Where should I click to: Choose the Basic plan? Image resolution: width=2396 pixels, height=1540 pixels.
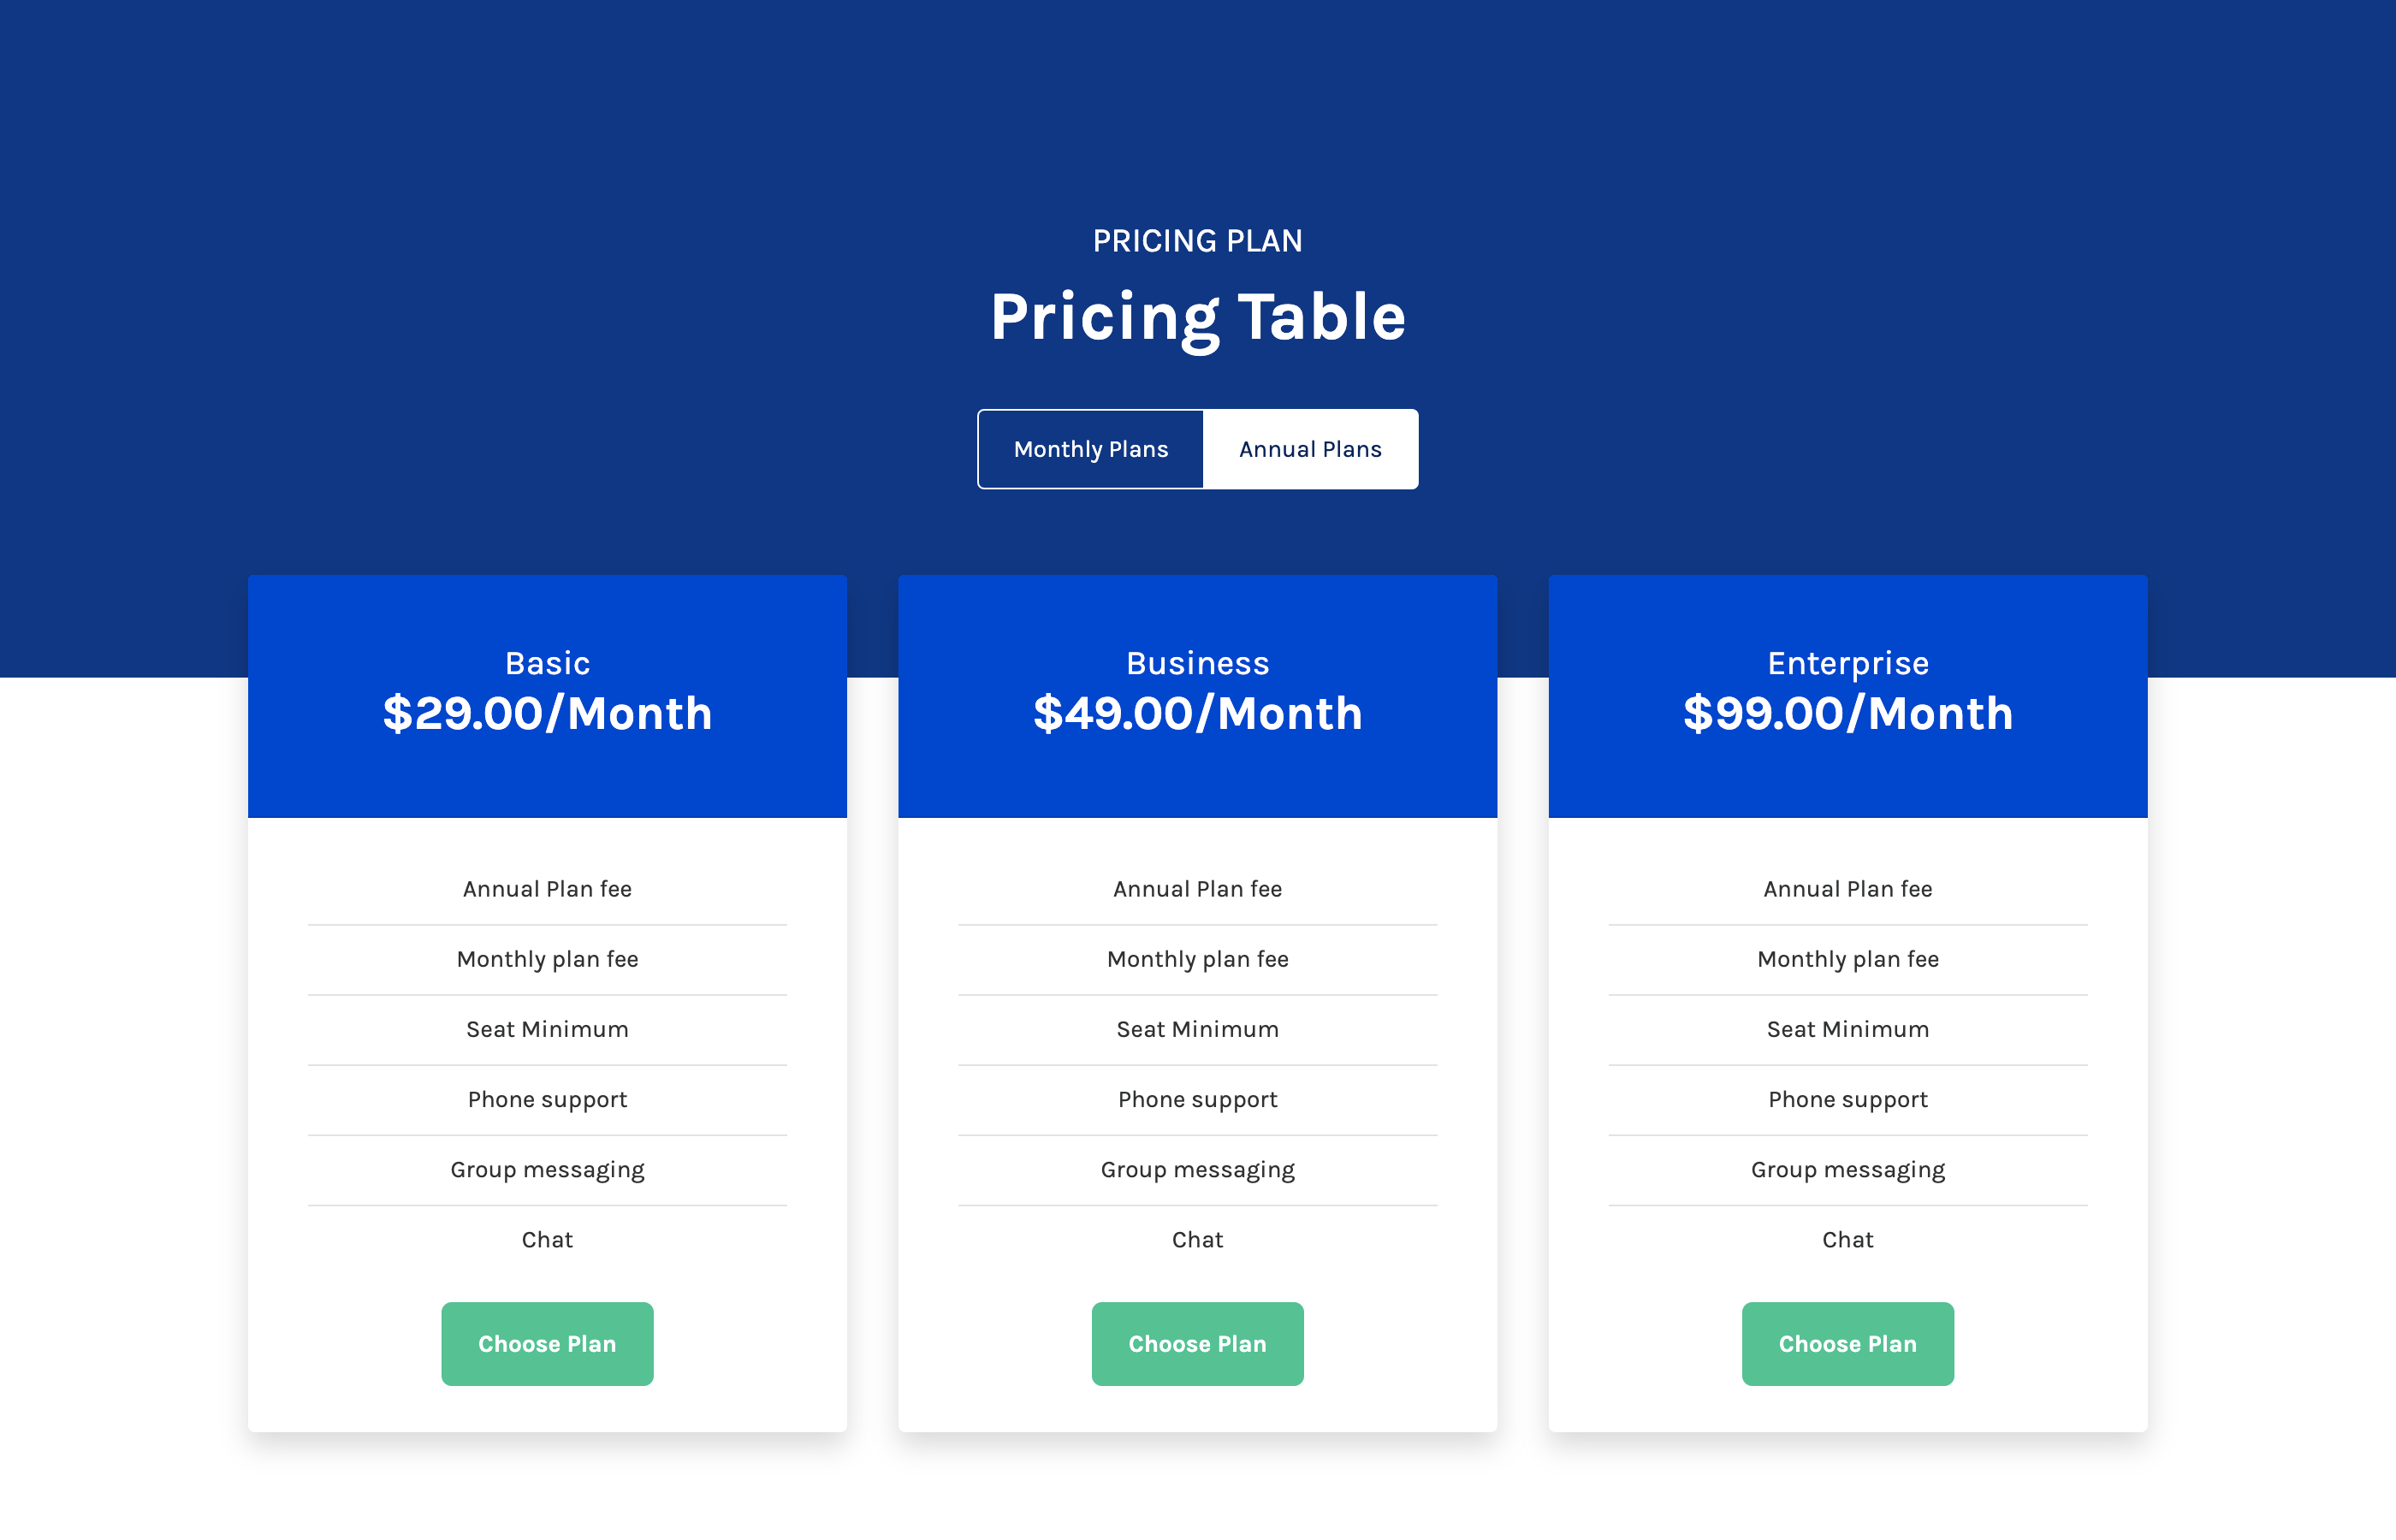(547, 1343)
